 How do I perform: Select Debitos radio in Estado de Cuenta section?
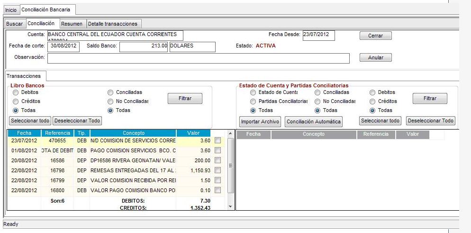click(x=372, y=92)
